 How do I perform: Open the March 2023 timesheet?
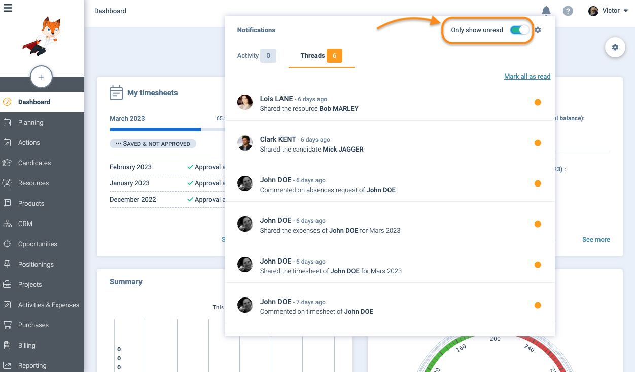pos(127,118)
